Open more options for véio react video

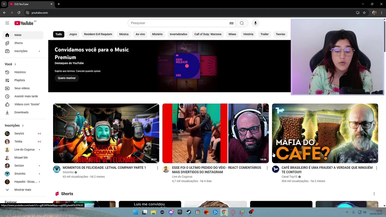click(267, 168)
